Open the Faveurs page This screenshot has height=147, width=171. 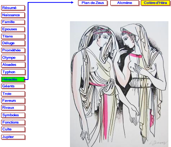(x=13, y=101)
